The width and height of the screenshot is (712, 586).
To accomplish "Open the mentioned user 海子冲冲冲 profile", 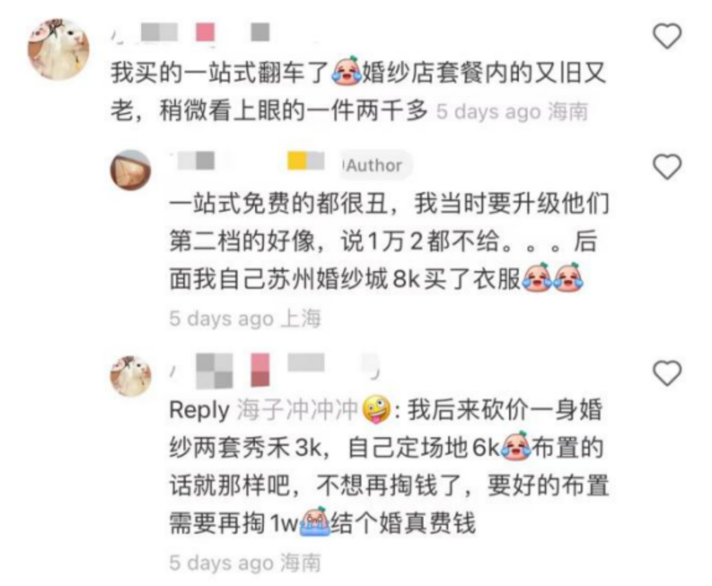I will pyautogui.click(x=297, y=410).
